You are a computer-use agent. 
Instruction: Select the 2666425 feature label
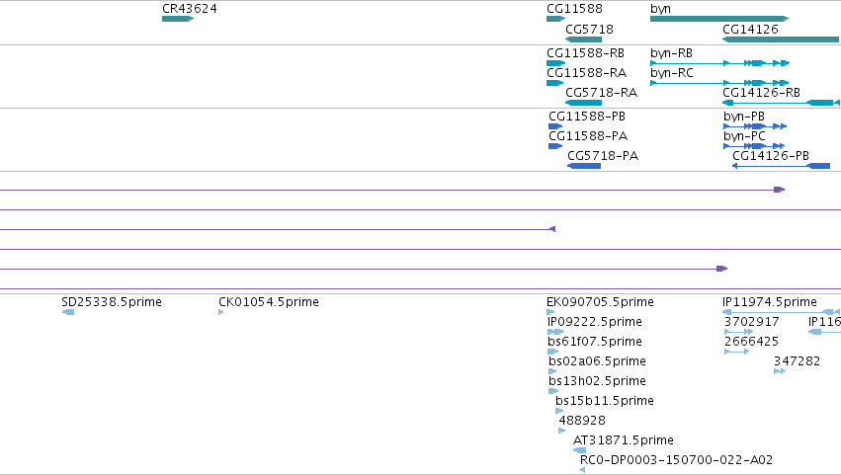tap(751, 342)
